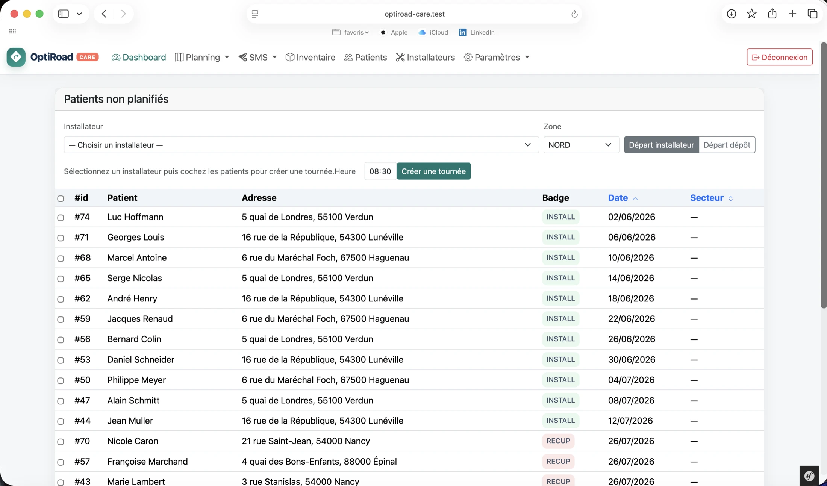
Task: Open the apps grid icon
Action: point(12,31)
